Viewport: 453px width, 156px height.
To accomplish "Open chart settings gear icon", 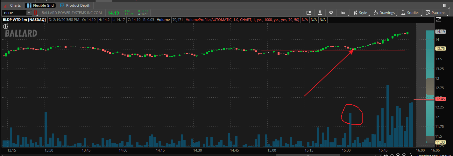I will pyautogui.click(x=331, y=13).
